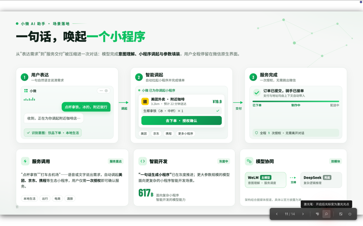This screenshot has height=226, width=363.
Task: Select the DeepSeek 兜底 card
Action: (321, 180)
